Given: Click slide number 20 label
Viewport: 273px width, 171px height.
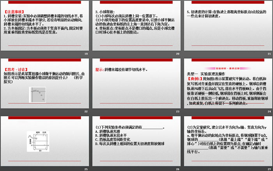Looking at the screenshot, I should (x=177, y=54).
